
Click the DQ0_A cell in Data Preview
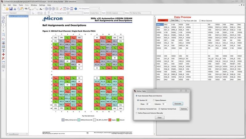coord(167,27)
